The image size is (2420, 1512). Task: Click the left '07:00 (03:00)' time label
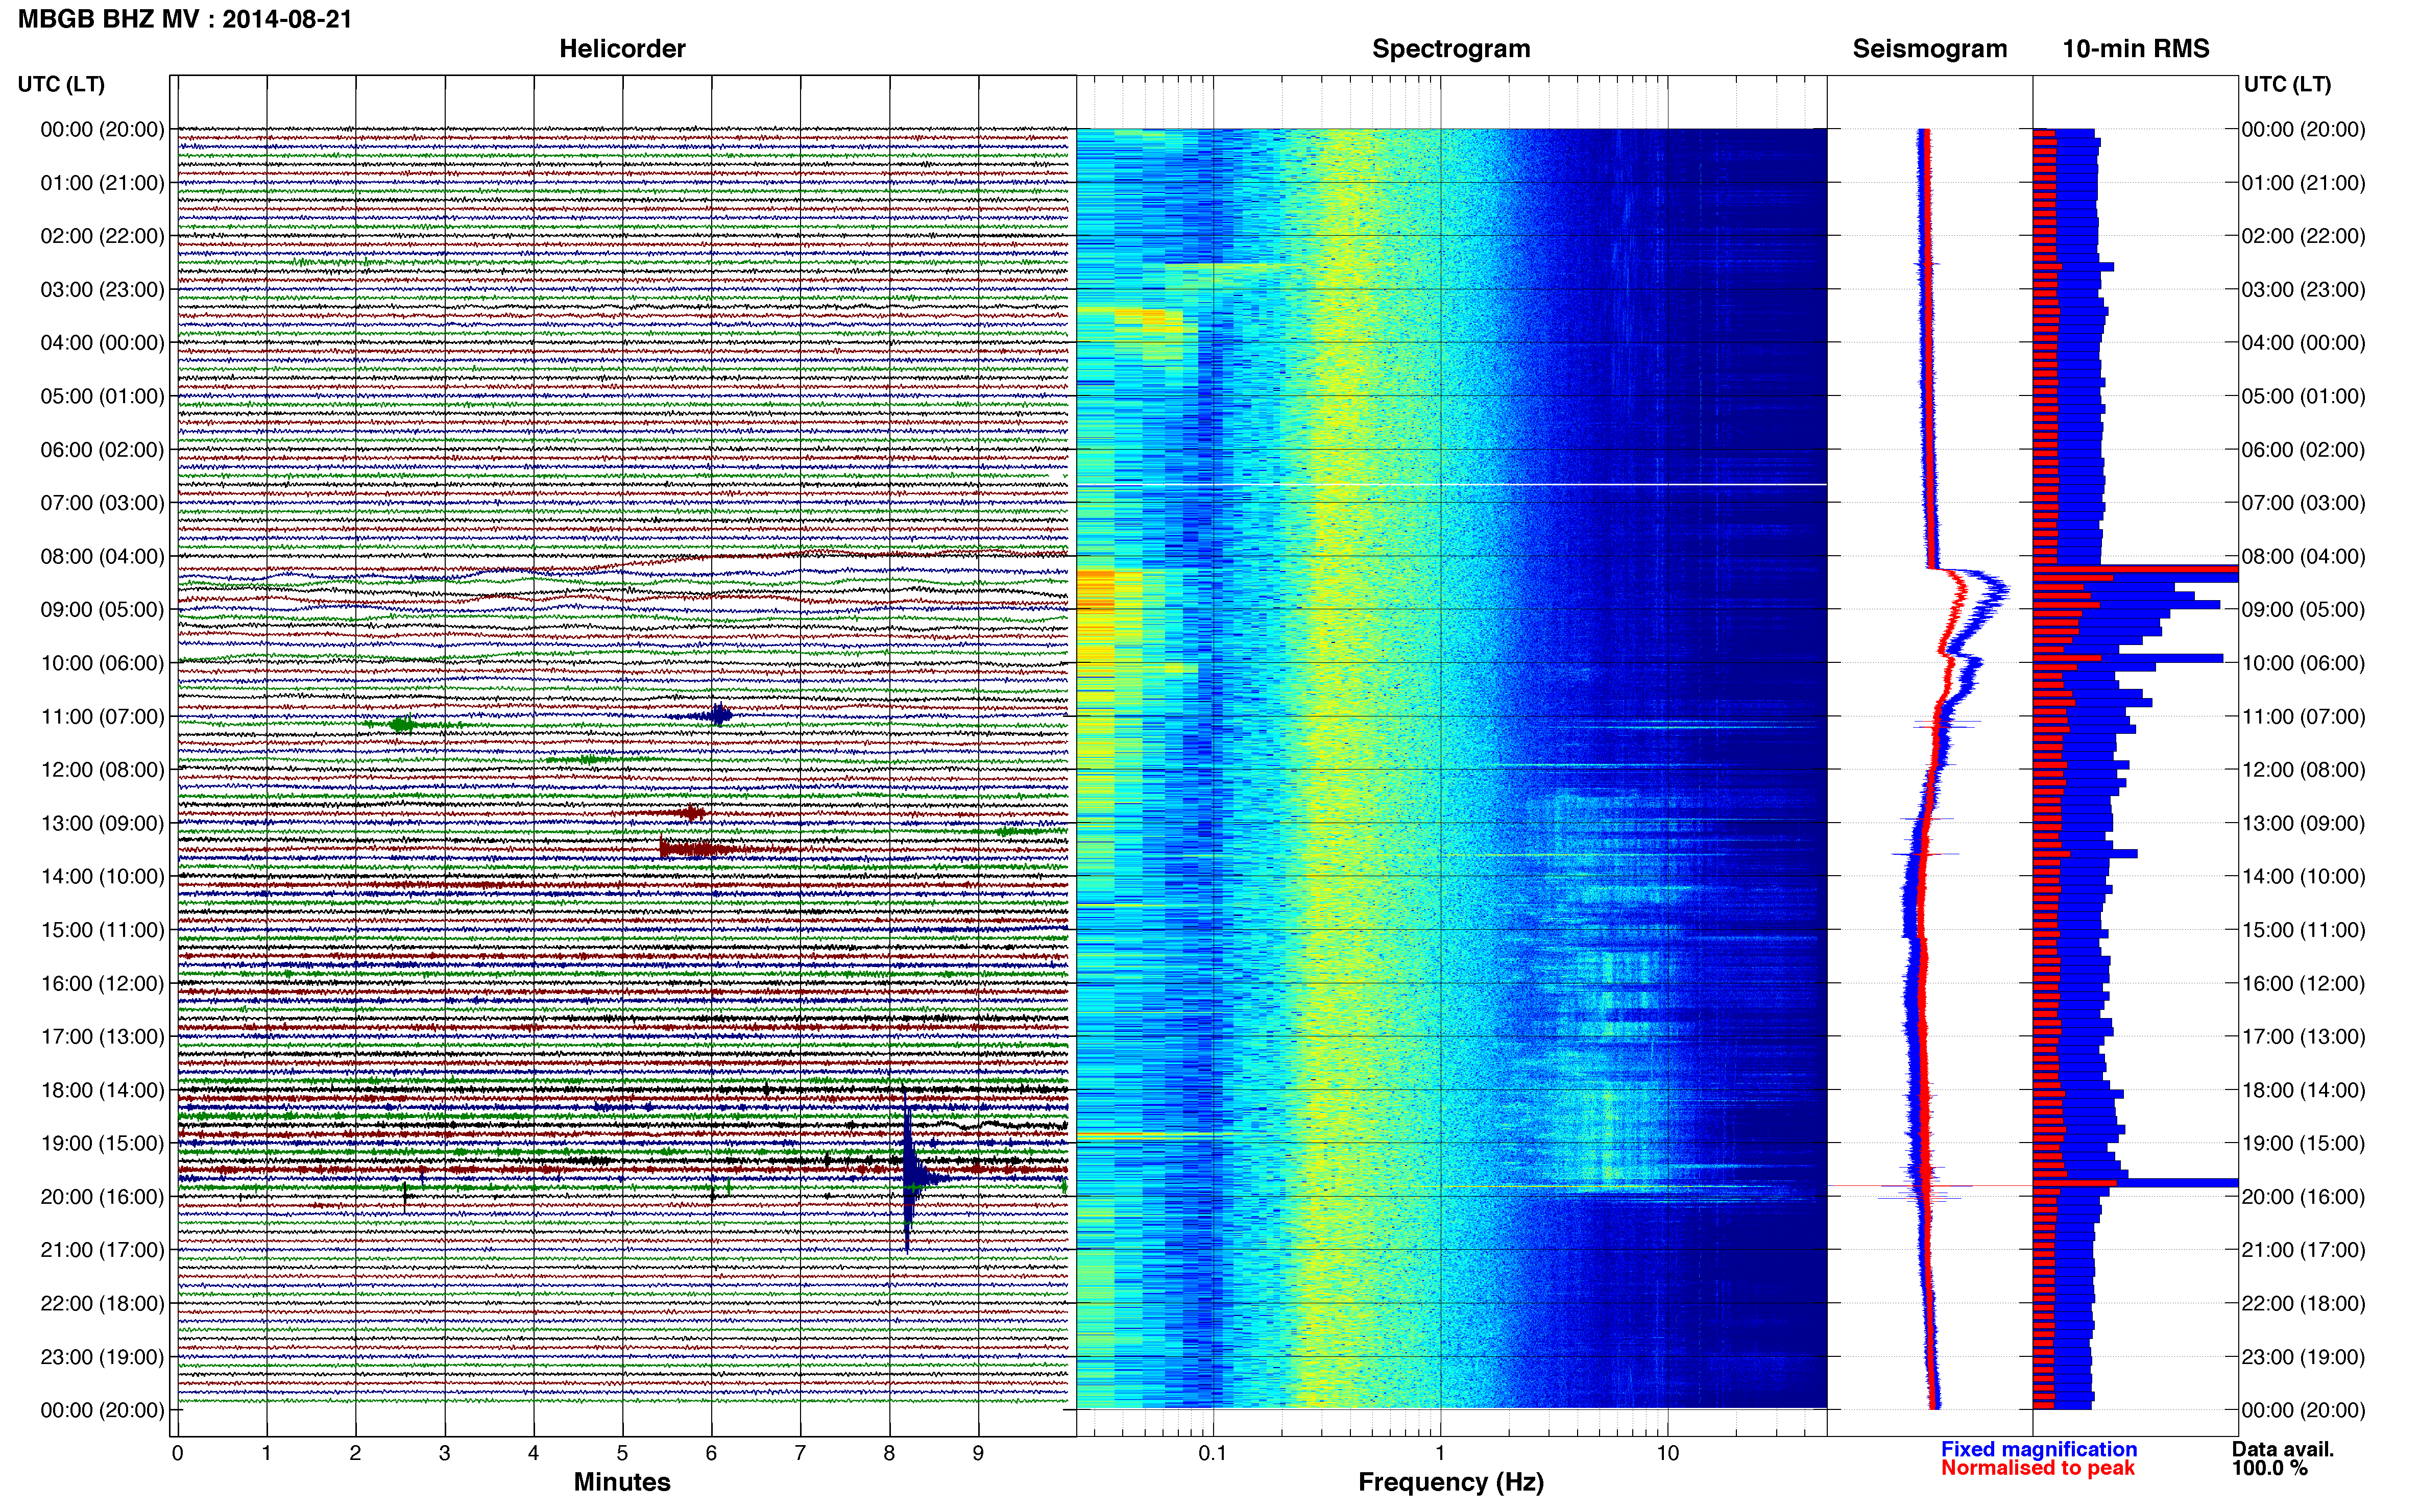click(102, 503)
